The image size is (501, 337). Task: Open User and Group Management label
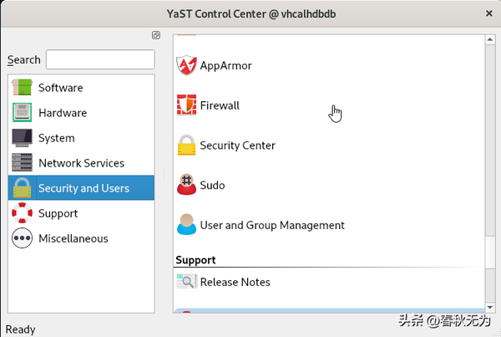click(x=272, y=225)
